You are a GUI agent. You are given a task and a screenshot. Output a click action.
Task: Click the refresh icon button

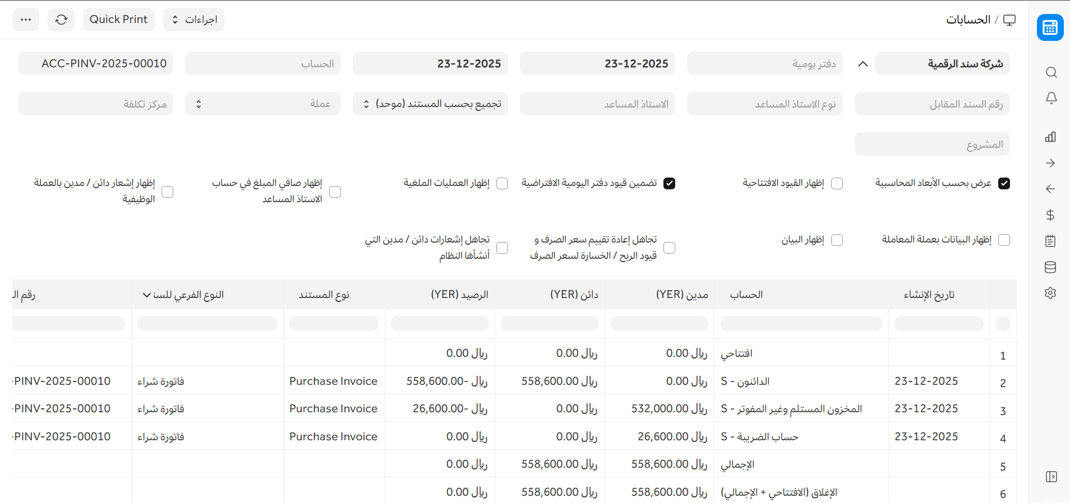tap(61, 20)
